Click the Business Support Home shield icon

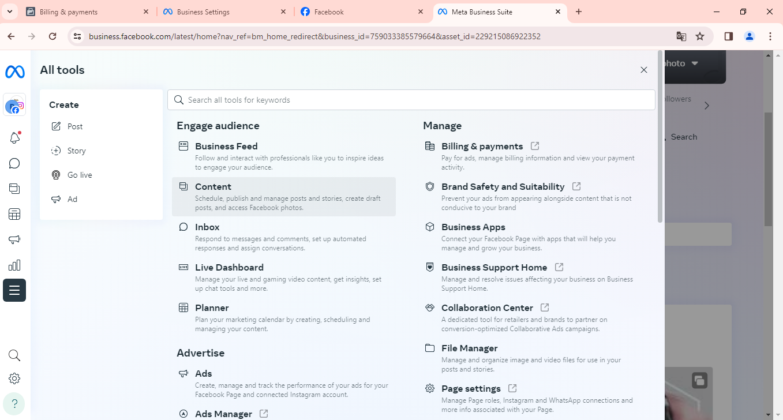coord(430,267)
